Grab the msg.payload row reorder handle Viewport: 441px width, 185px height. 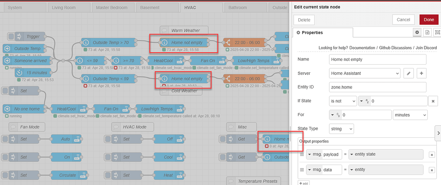pos(302,154)
